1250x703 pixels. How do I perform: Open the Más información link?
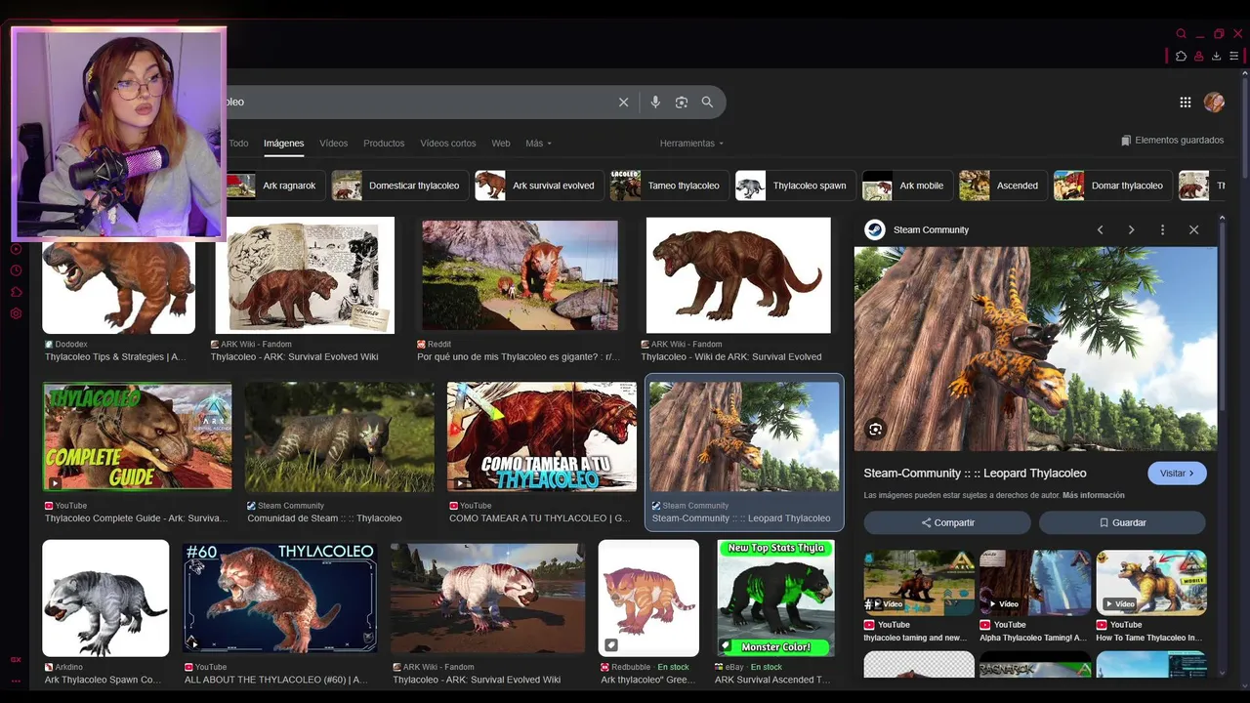tap(1093, 496)
